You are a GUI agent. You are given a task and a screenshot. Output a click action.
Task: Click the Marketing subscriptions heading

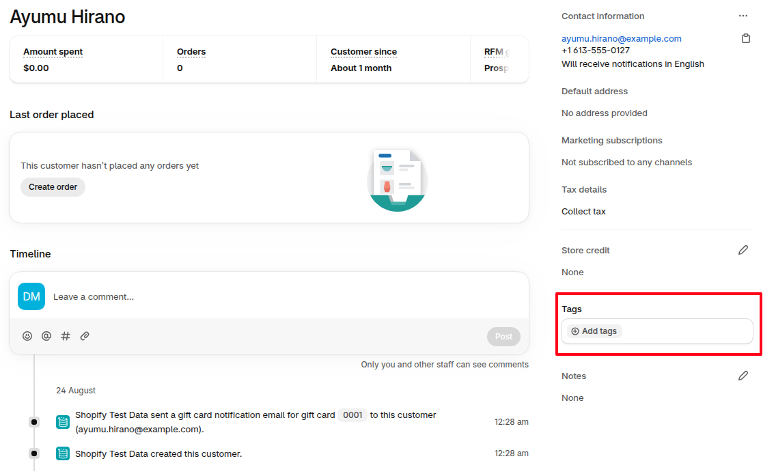[x=611, y=141]
